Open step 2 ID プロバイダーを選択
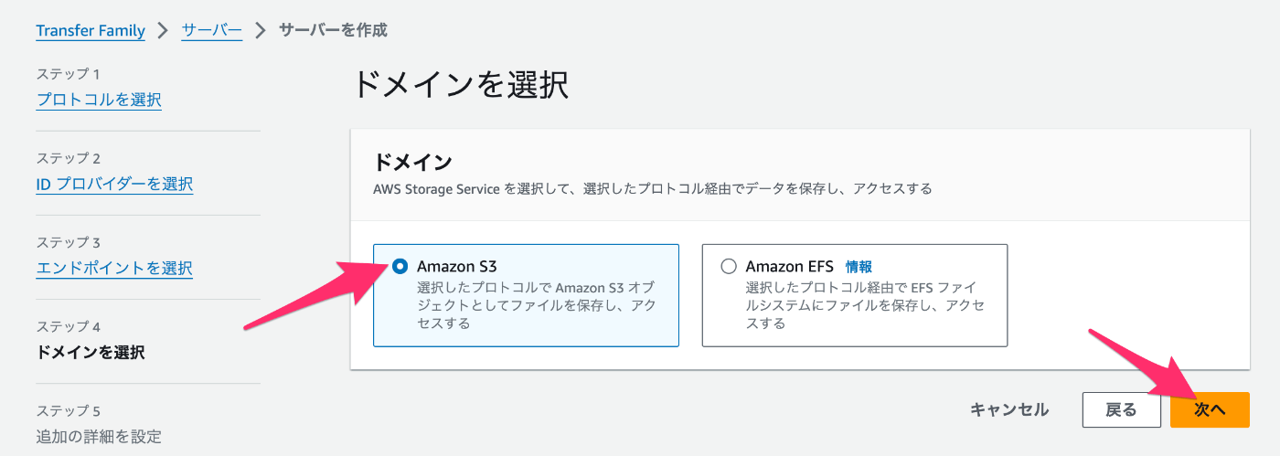Viewport: 1280px width, 456px height. (x=114, y=184)
